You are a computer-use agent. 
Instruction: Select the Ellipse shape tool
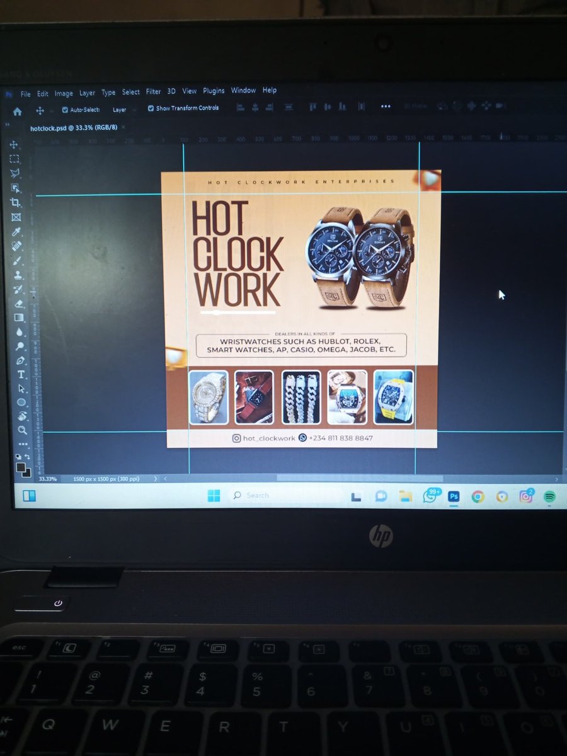(x=21, y=402)
